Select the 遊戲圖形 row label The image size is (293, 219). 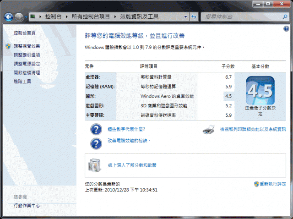click(x=95, y=106)
